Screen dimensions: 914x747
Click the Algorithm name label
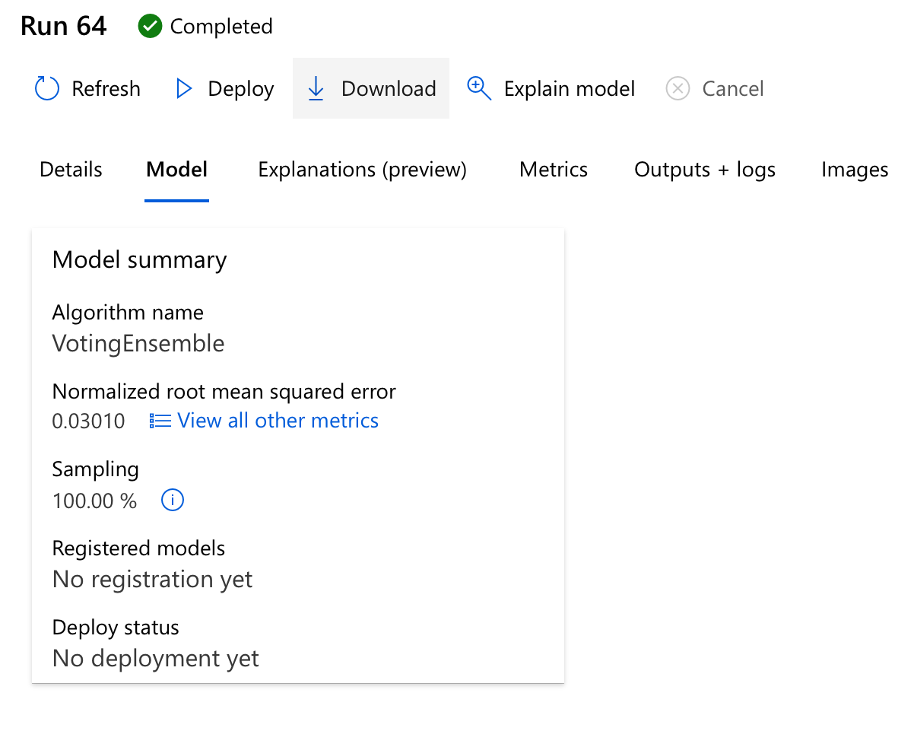pos(128,313)
